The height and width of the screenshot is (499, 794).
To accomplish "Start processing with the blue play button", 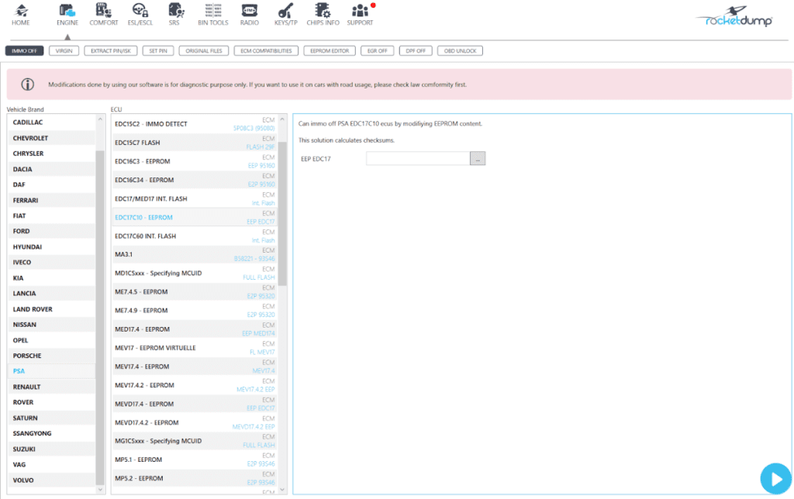I will [x=775, y=478].
